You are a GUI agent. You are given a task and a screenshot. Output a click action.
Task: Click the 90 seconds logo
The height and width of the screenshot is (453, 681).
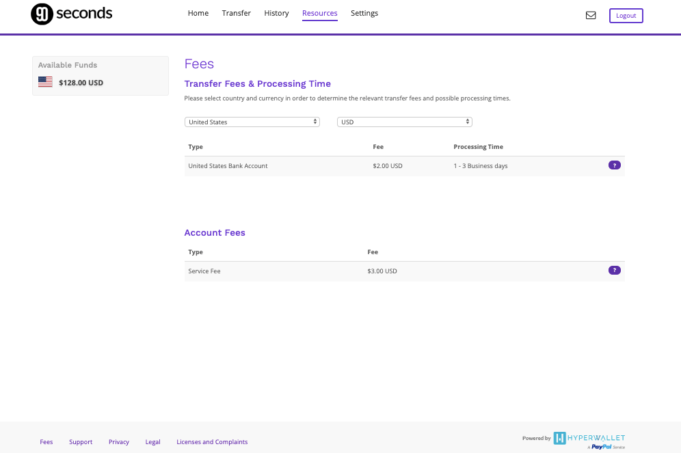[72, 14]
